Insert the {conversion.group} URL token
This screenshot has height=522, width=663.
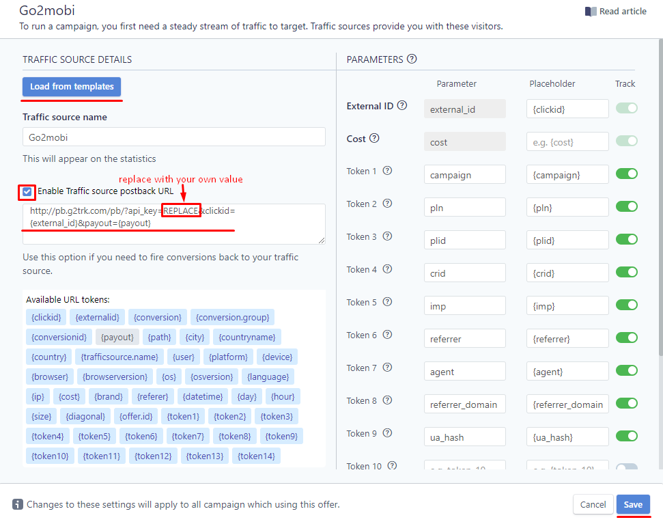[x=233, y=317]
